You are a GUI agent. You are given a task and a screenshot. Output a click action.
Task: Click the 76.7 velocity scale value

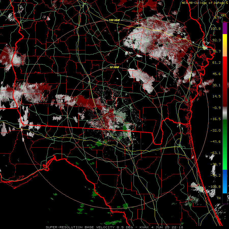click(x=217, y=51)
